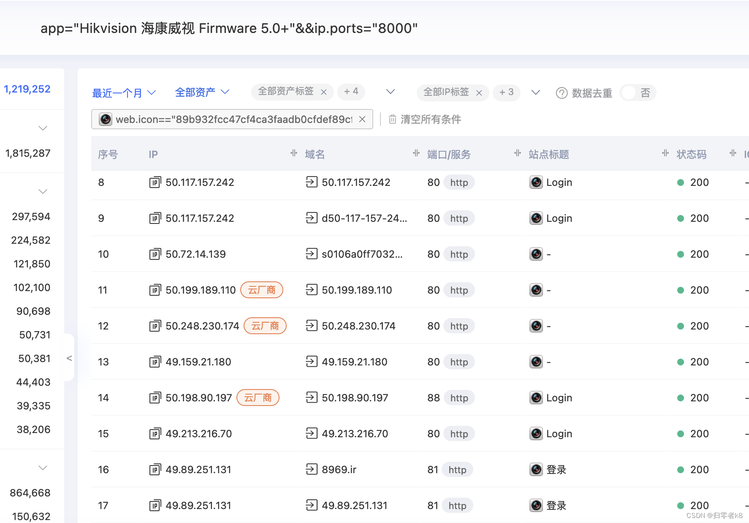This screenshot has height=523, width=749.
Task: Click the camera favicon in row 10
Action: 536,254
